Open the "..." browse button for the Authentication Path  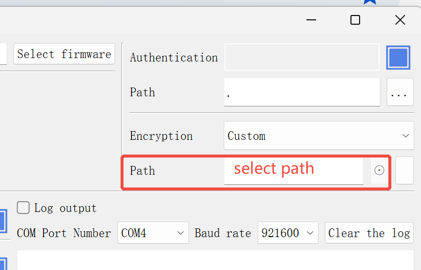click(400, 92)
